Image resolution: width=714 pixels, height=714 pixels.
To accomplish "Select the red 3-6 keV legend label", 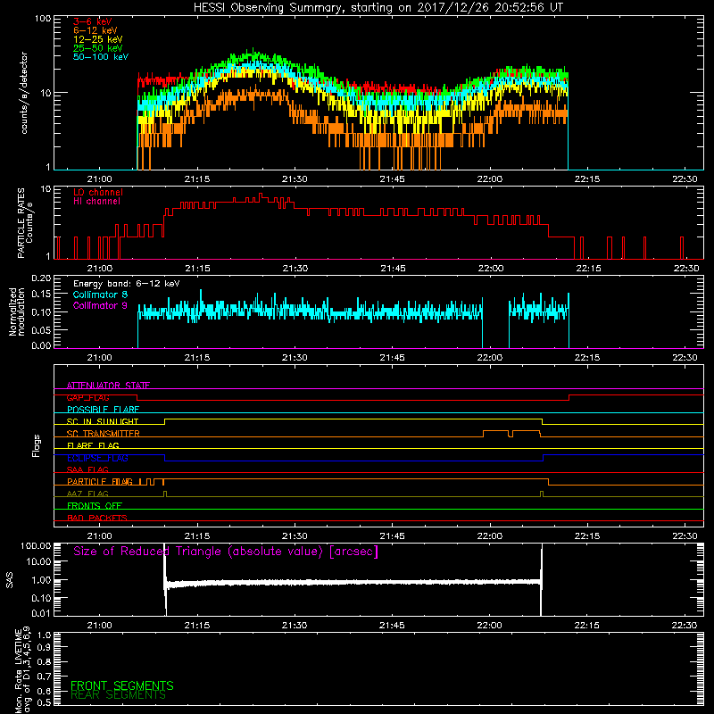I will [x=93, y=21].
